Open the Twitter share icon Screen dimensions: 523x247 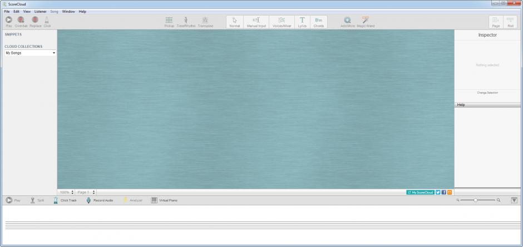coord(438,193)
